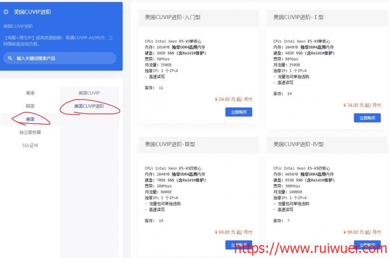Click the ¥24.90 monthly price text

coord(233,99)
